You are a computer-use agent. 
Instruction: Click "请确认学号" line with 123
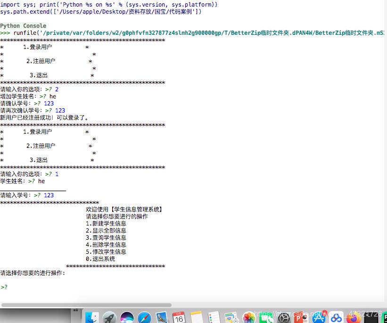click(27, 103)
